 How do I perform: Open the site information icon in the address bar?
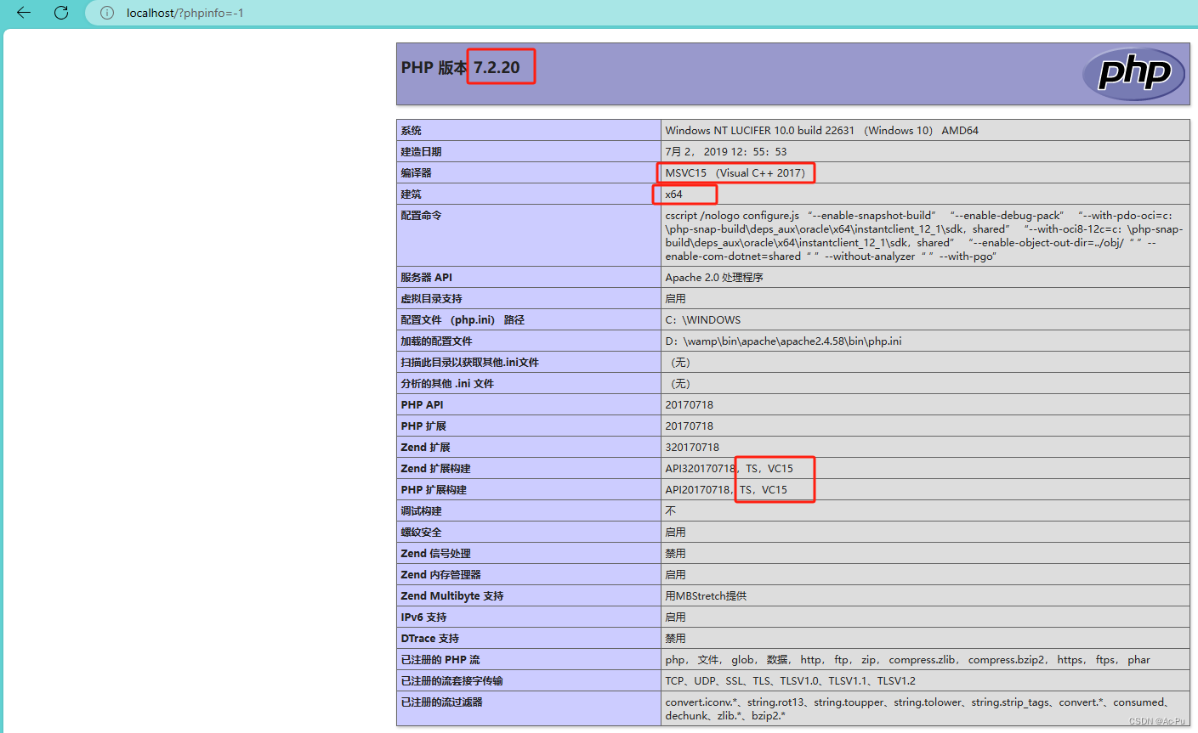tap(105, 13)
